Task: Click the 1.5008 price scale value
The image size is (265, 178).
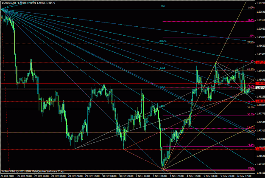Action: pos(261,28)
